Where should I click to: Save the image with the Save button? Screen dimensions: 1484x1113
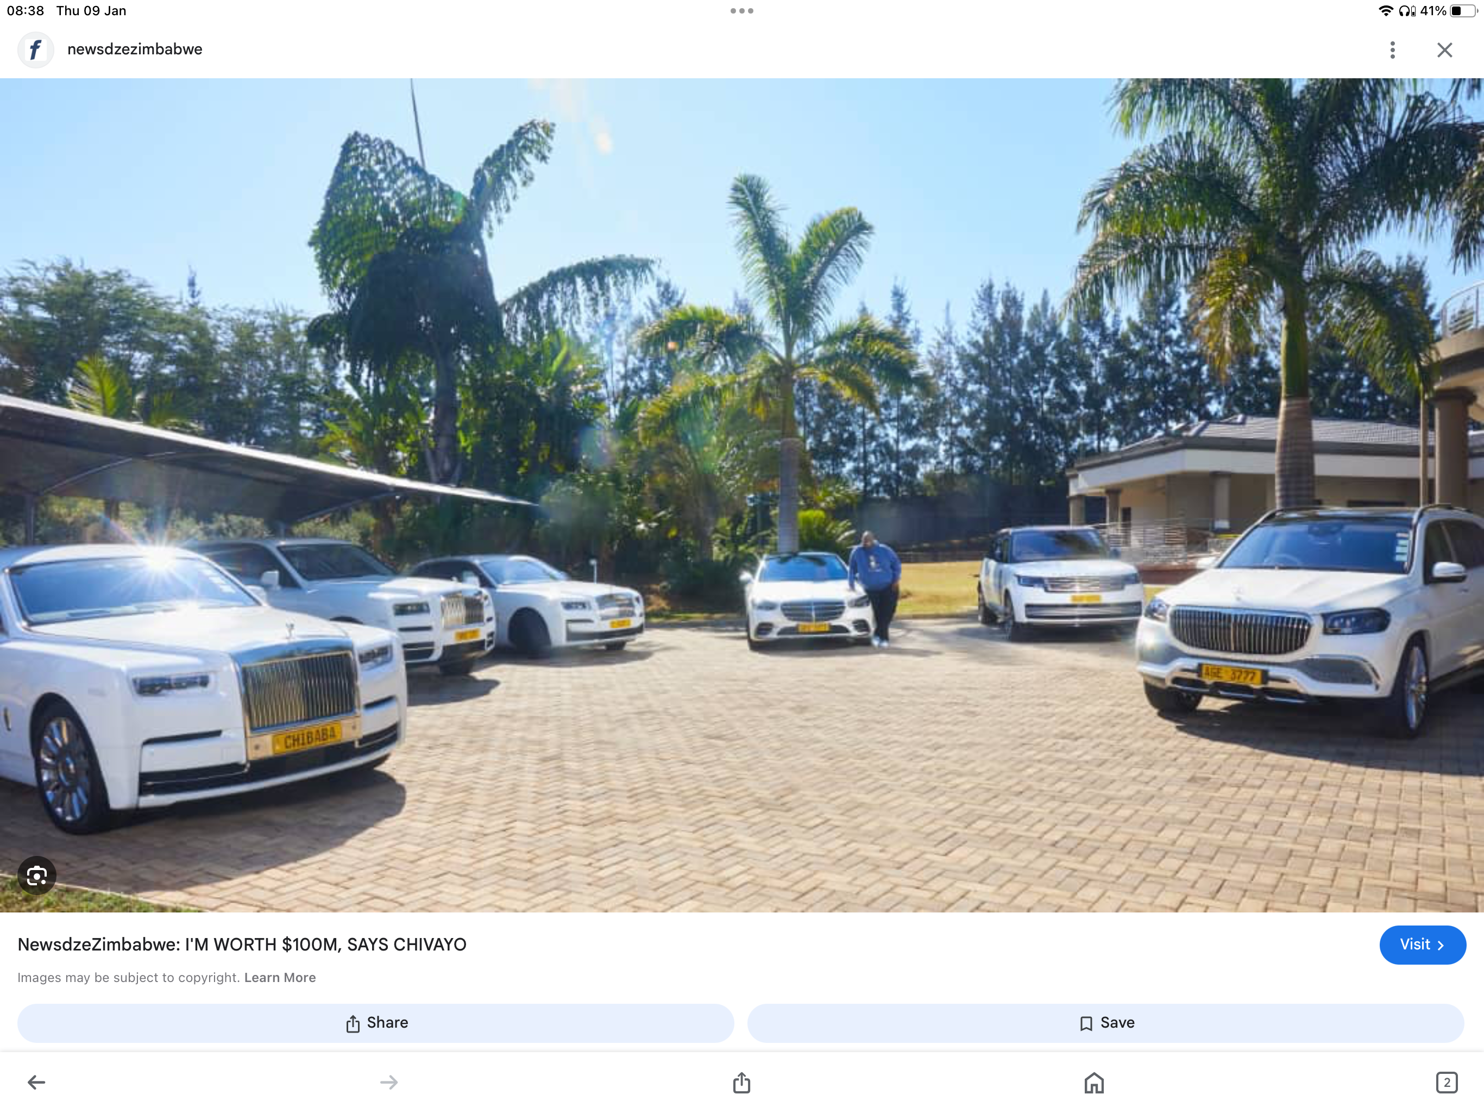point(1105,1023)
